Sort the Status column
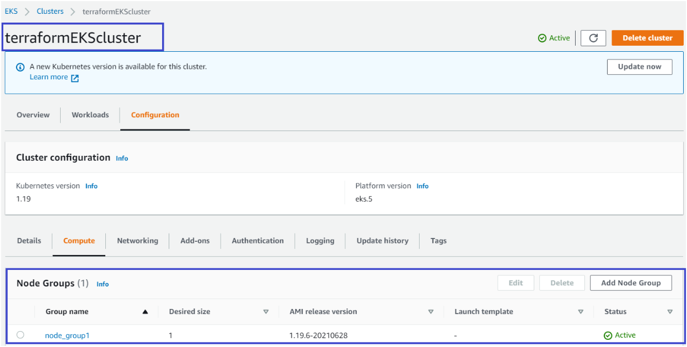This screenshot has height=347, width=687. click(x=670, y=312)
